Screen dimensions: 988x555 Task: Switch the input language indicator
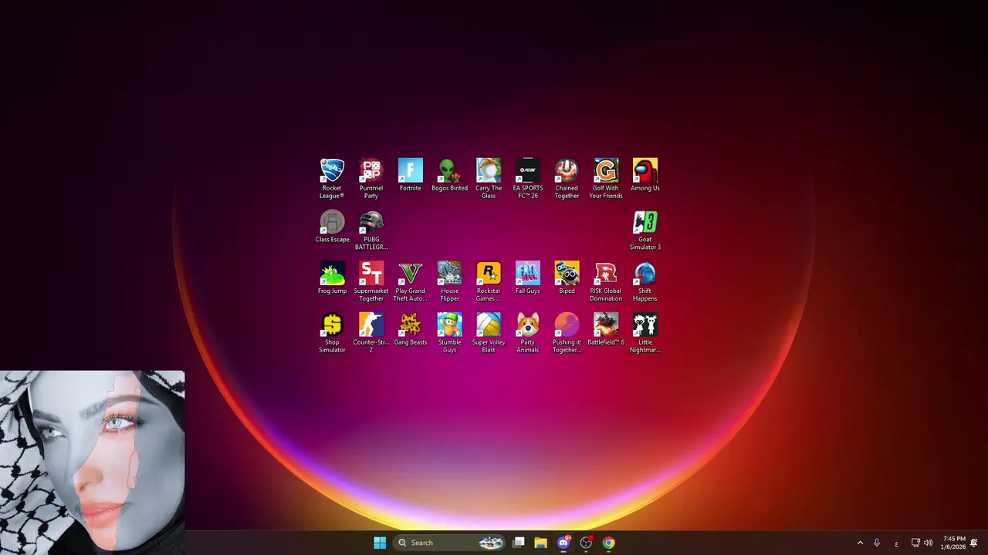pos(896,543)
